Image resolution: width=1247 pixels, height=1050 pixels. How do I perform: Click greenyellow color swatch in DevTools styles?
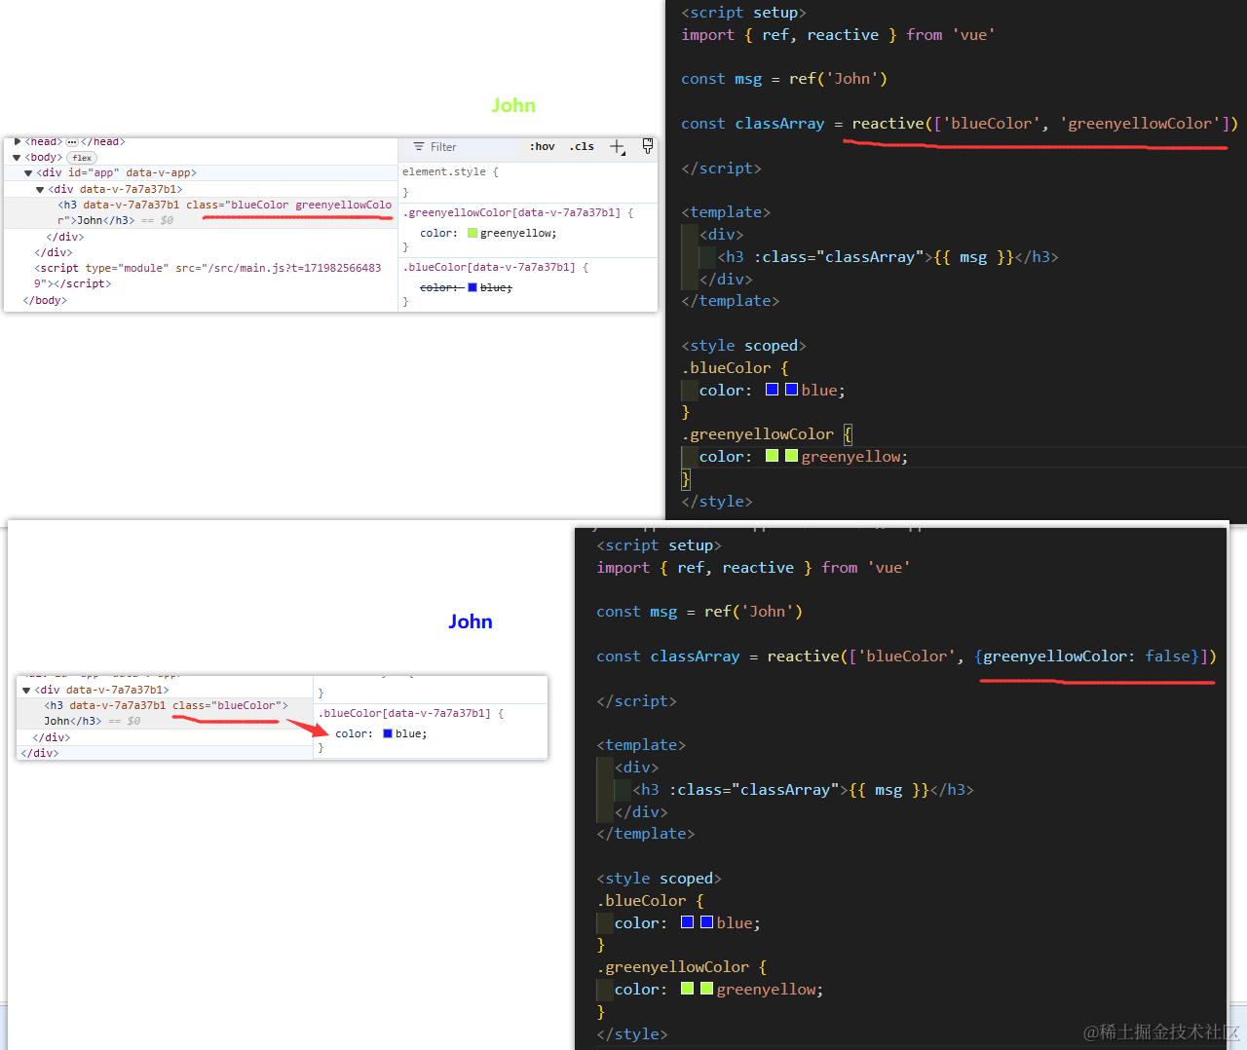click(x=472, y=234)
